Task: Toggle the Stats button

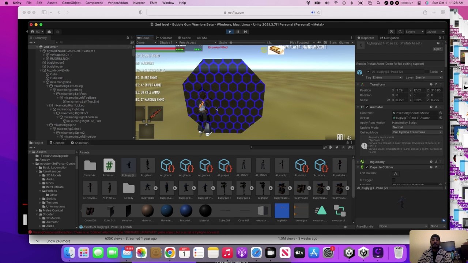Action: pos(333,42)
